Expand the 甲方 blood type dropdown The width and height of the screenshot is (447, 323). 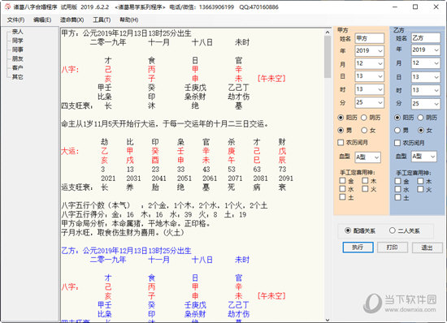pos(376,157)
